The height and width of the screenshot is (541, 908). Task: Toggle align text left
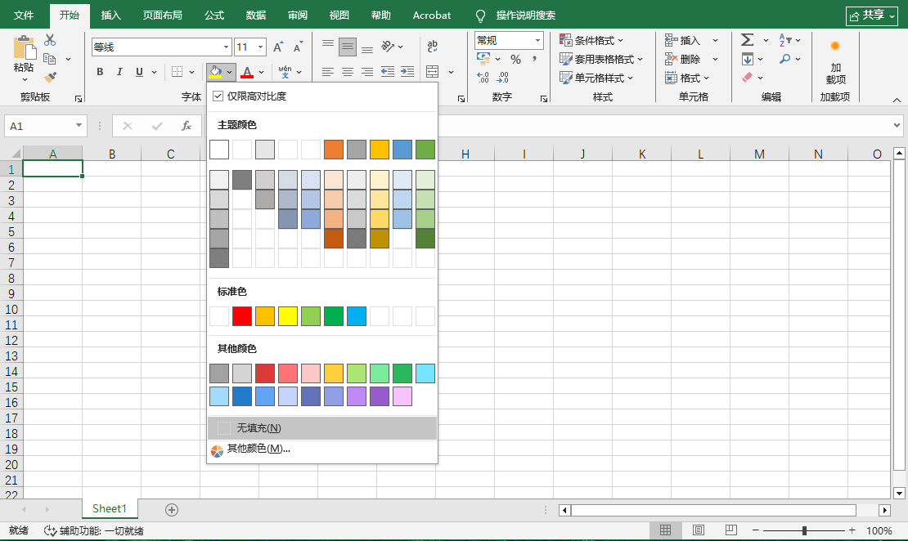[x=328, y=72]
